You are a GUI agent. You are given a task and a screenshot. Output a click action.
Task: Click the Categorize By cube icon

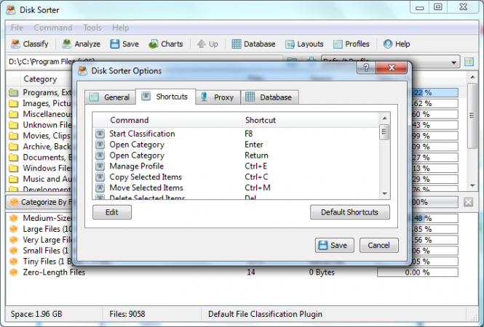(15, 202)
